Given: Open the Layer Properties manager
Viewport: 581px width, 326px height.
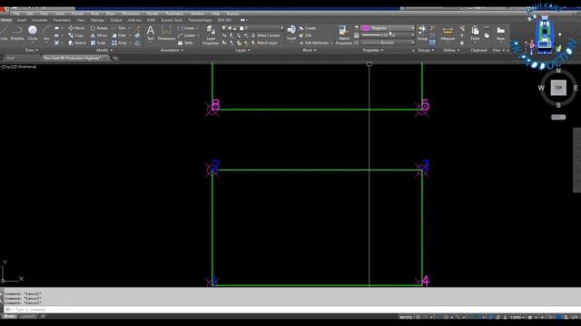Looking at the screenshot, I should click(211, 35).
